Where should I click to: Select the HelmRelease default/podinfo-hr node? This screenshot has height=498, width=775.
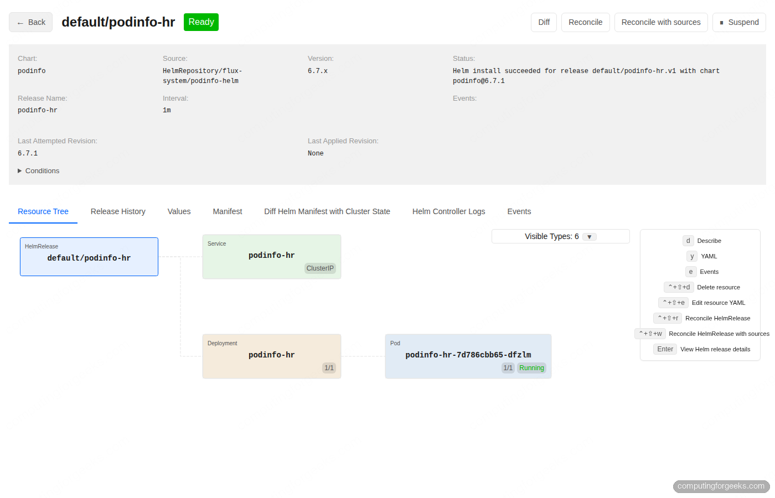[x=89, y=257]
